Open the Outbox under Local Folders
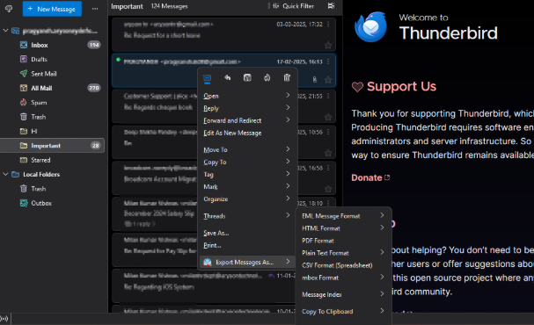The height and width of the screenshot is (325, 534). pos(53,203)
